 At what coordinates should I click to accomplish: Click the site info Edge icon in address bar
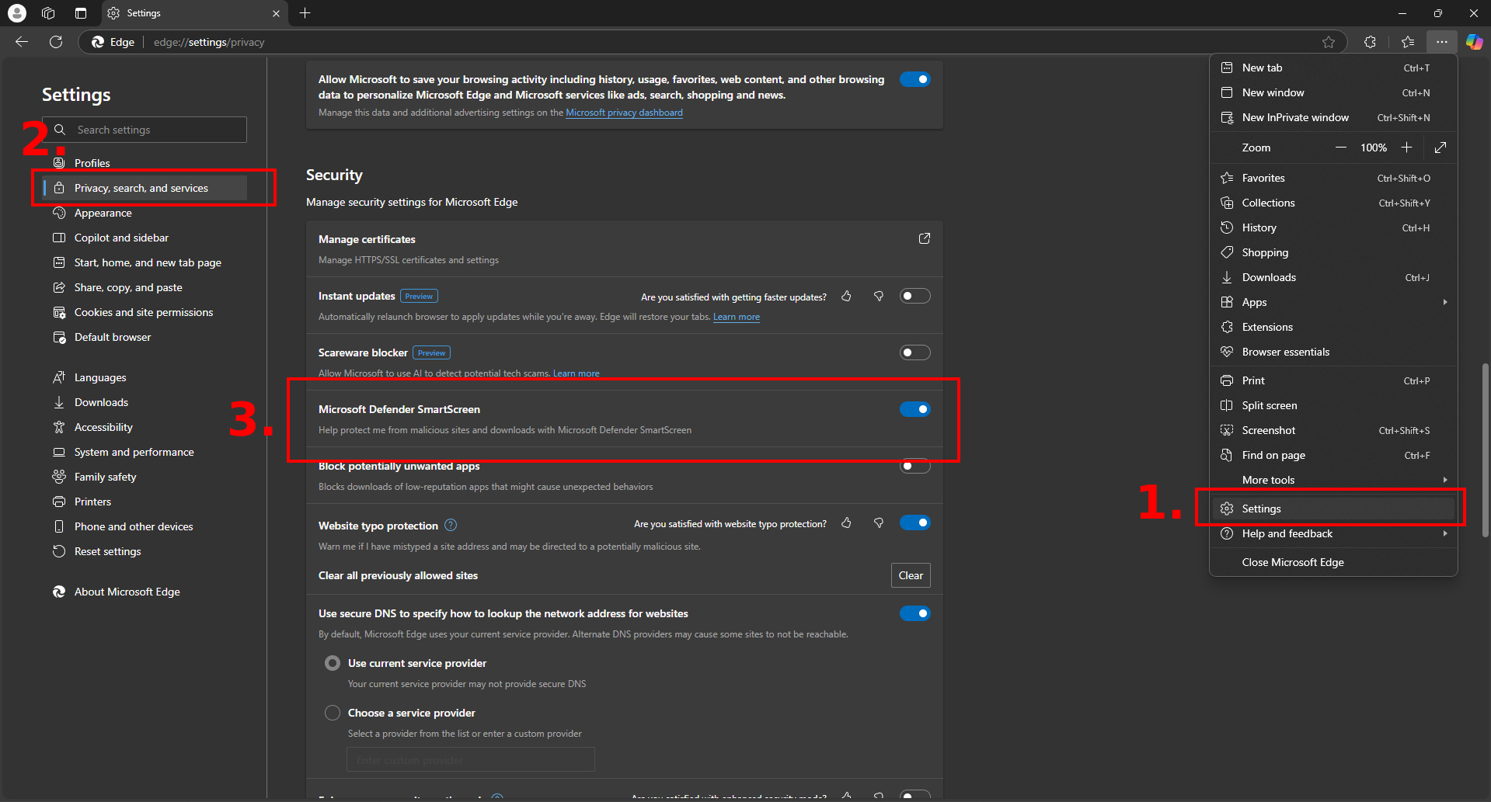click(113, 42)
